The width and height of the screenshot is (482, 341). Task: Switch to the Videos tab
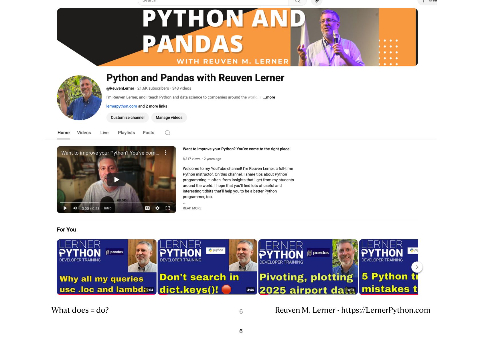[x=84, y=133]
